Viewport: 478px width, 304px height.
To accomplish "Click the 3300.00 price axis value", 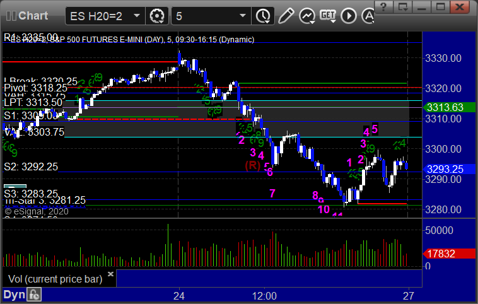I will (443, 149).
